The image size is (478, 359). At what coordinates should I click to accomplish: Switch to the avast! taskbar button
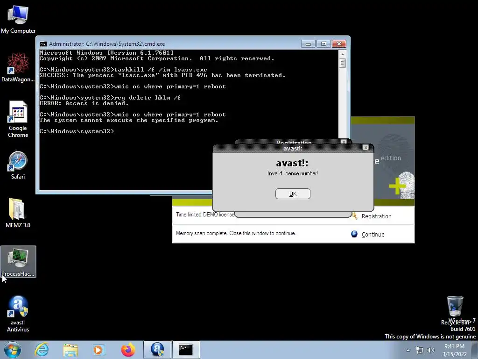[157, 350]
